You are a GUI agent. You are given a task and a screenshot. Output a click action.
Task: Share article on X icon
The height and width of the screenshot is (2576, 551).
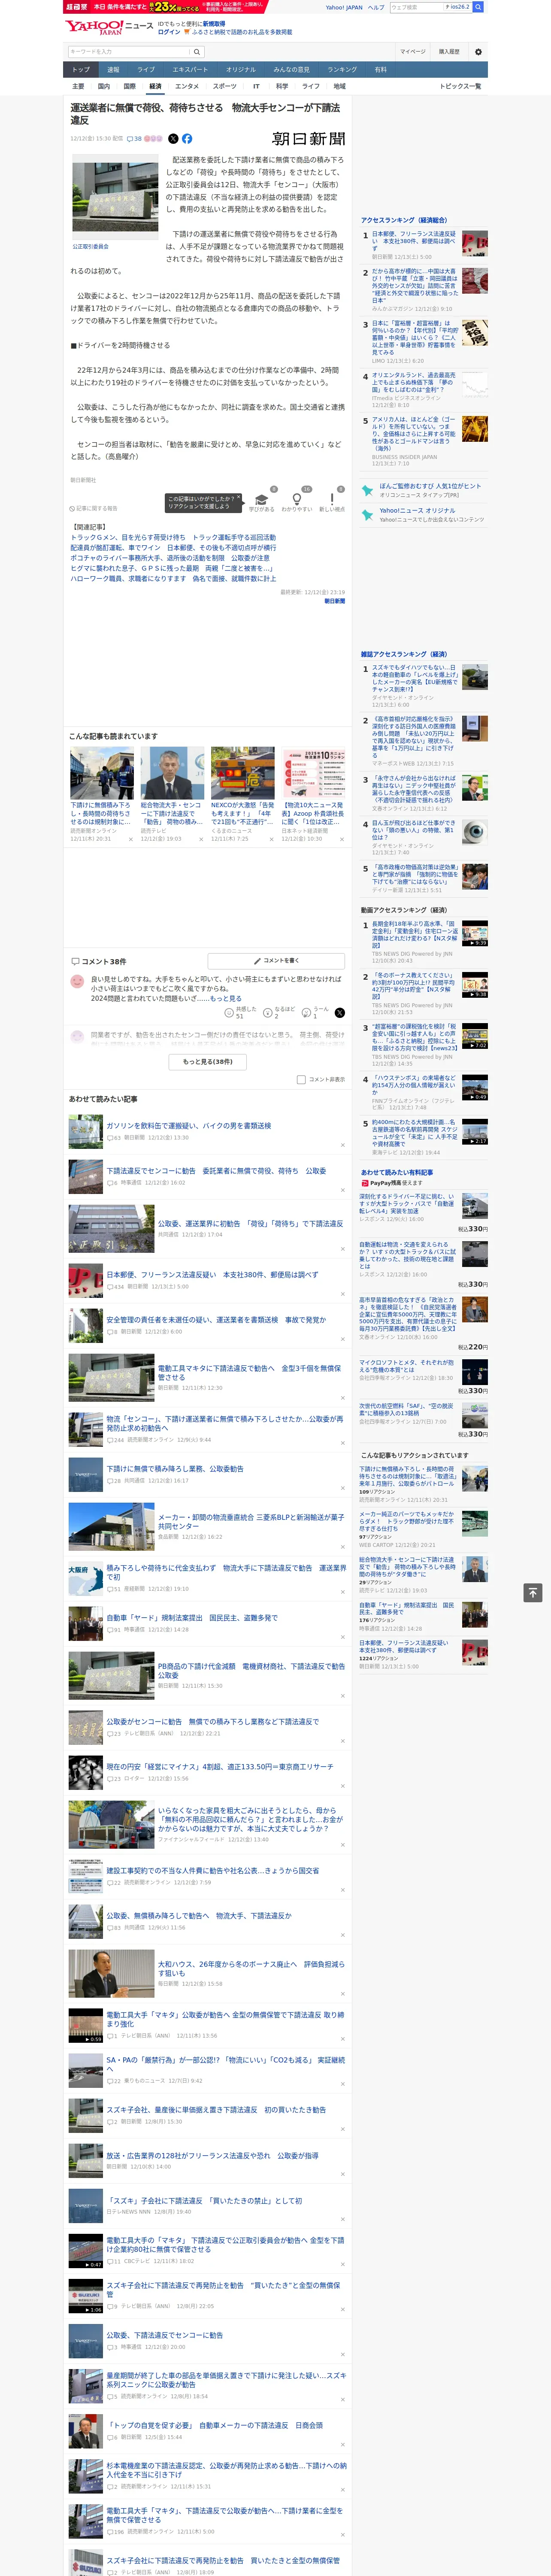(173, 139)
